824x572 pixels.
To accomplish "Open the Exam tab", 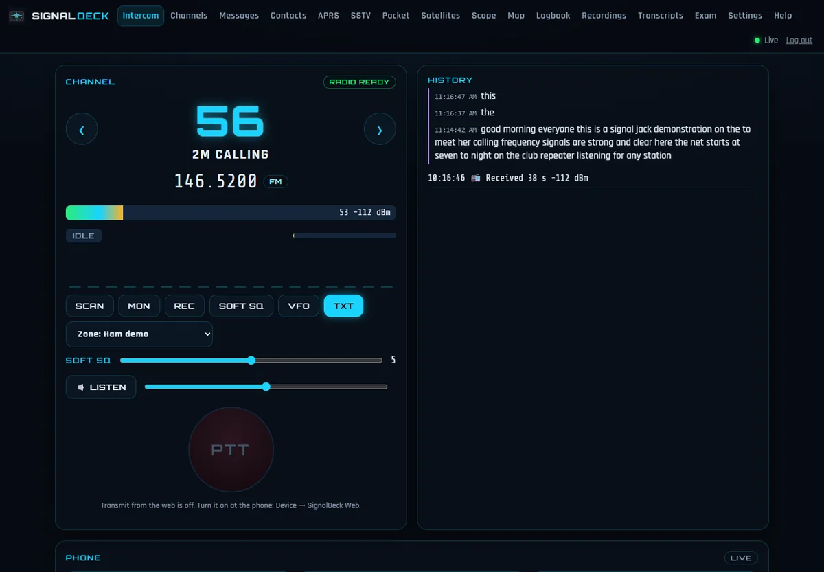I will click(706, 16).
